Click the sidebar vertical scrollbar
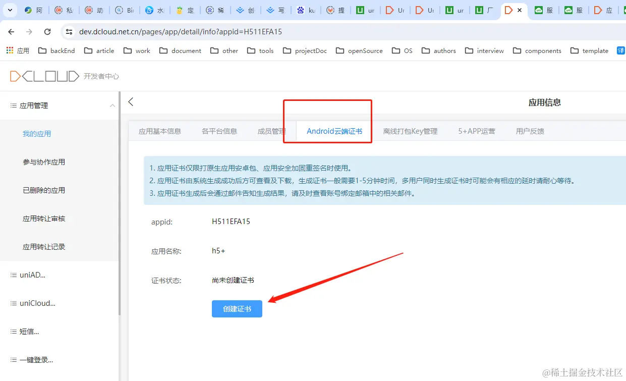 tap(119, 203)
